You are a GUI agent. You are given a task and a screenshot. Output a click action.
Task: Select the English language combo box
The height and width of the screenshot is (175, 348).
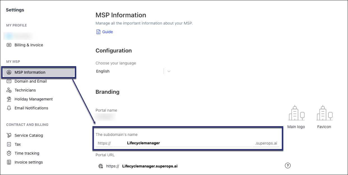coord(133,71)
